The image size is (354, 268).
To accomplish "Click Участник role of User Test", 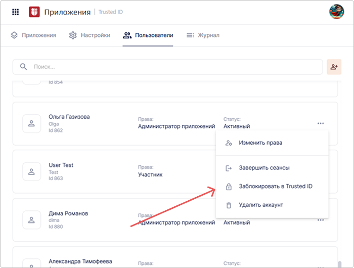I will click(x=150, y=174).
